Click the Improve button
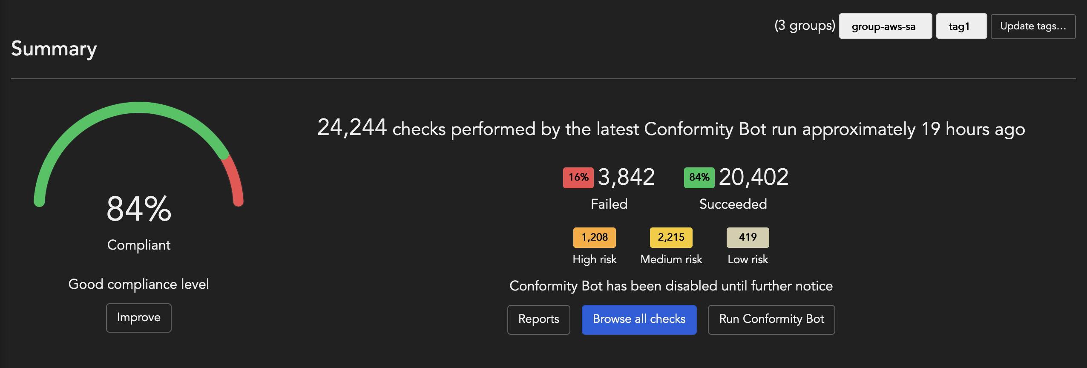The width and height of the screenshot is (1087, 368). tap(139, 318)
